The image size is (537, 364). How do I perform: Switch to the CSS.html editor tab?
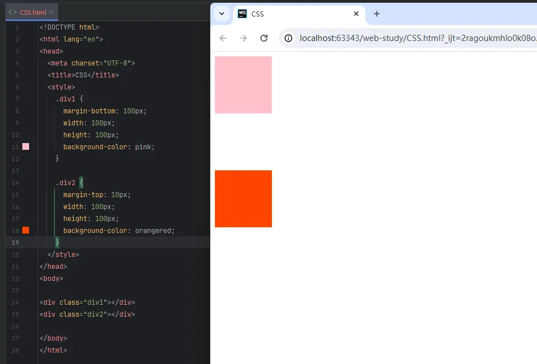32,12
